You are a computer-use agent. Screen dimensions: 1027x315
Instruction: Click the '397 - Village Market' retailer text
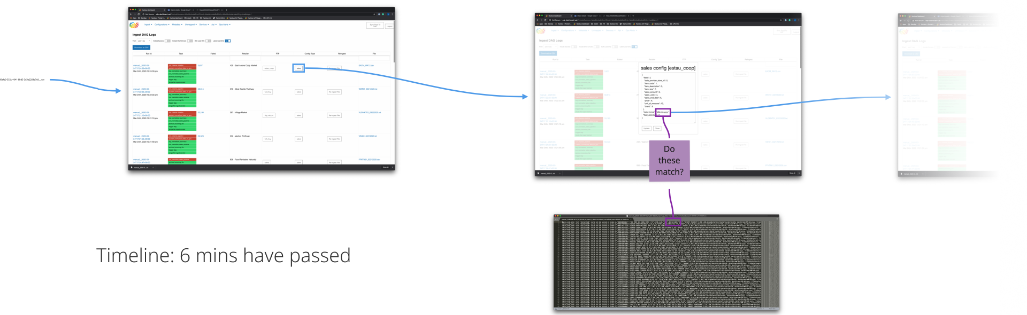point(239,112)
